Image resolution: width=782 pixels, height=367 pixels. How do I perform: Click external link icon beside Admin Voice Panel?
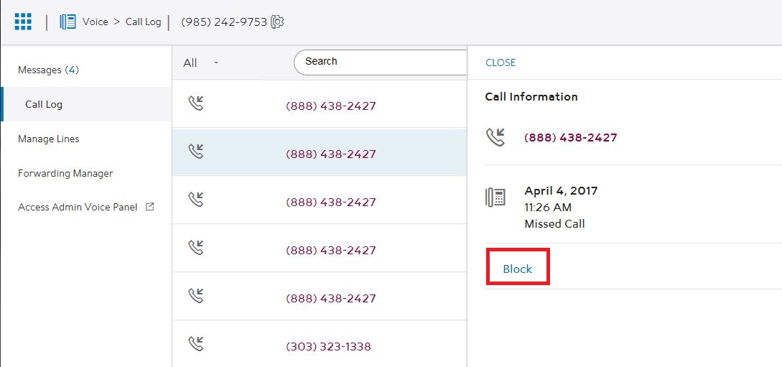point(149,207)
